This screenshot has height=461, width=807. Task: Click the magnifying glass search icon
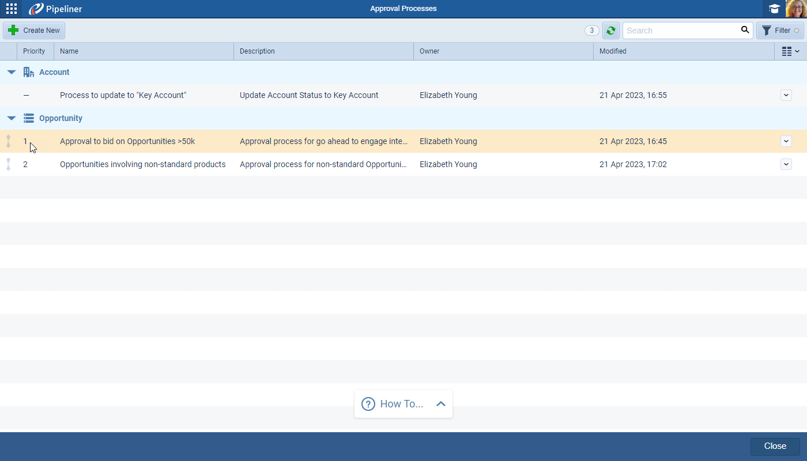(745, 30)
